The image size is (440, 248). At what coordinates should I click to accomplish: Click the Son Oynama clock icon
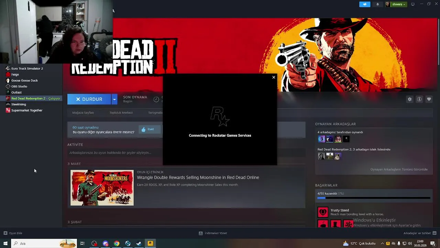point(156,99)
